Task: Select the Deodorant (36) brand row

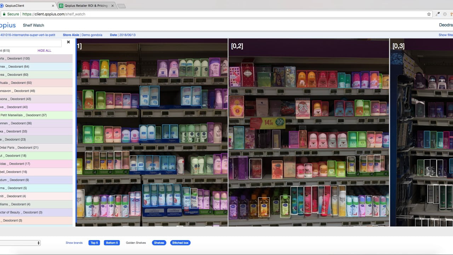Action: (x=36, y=123)
